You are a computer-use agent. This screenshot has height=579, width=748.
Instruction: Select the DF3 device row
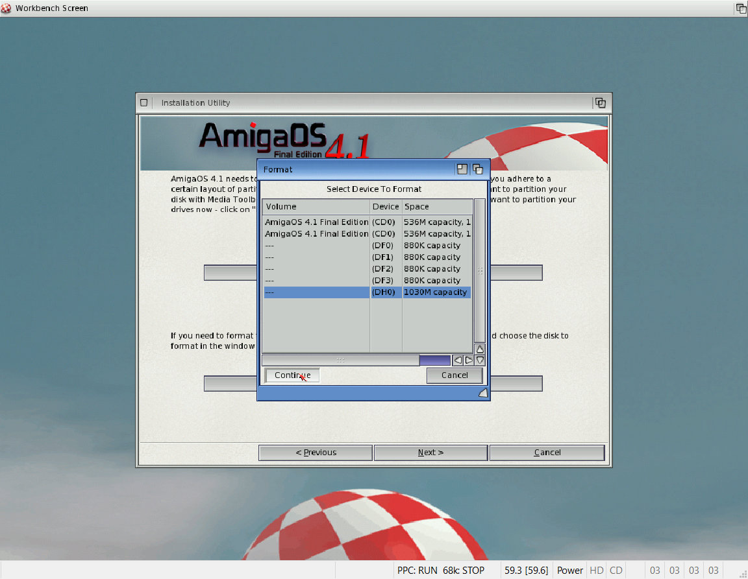tap(368, 281)
